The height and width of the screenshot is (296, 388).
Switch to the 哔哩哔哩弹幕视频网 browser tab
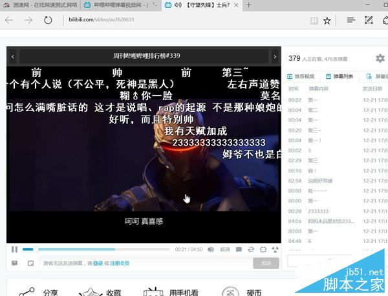pyautogui.click(x=121, y=5)
